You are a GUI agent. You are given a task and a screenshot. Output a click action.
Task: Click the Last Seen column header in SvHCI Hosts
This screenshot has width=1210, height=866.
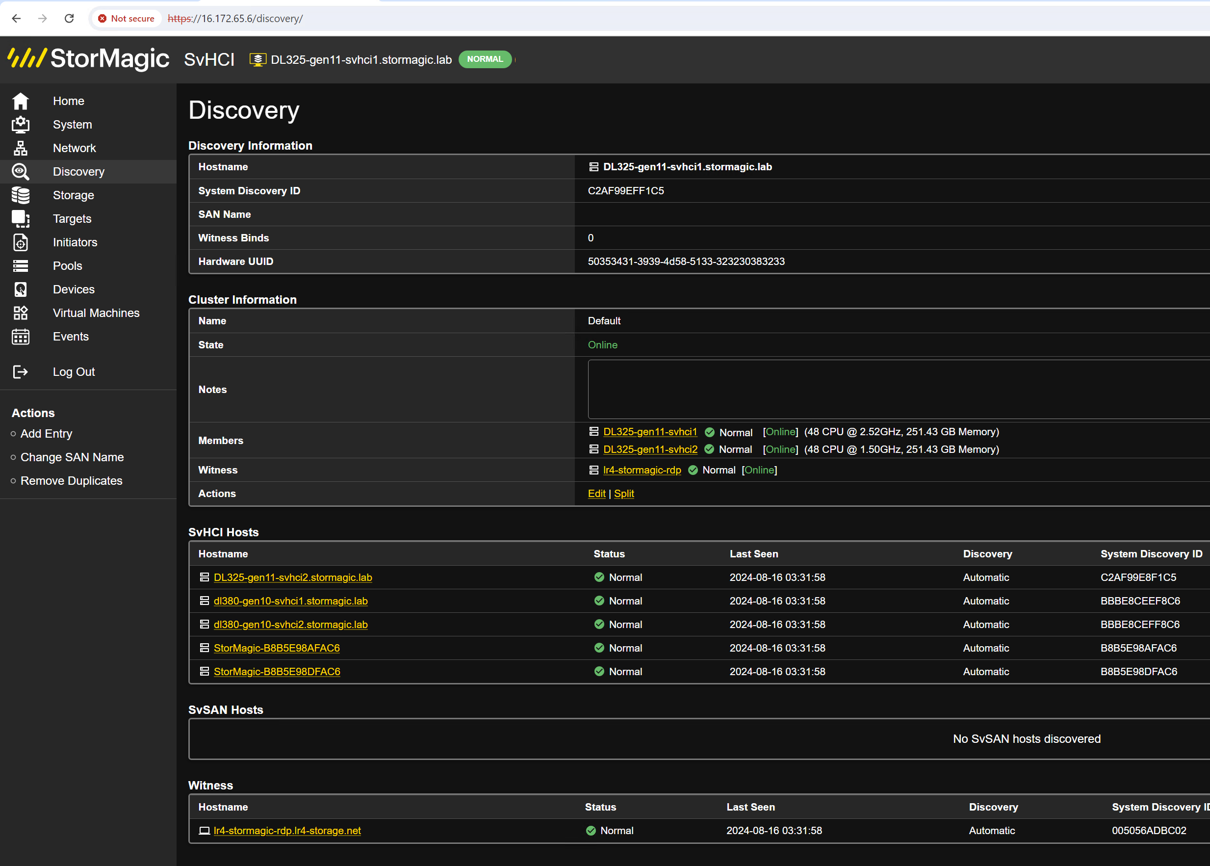coord(754,553)
